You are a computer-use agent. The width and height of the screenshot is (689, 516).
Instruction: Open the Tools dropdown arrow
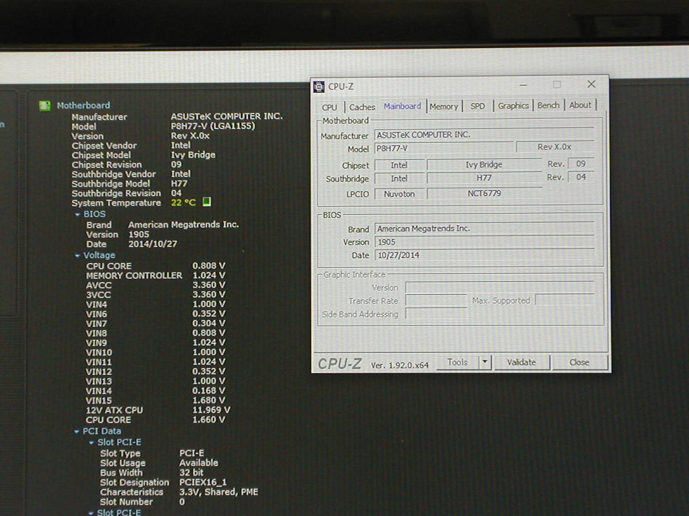pos(485,362)
